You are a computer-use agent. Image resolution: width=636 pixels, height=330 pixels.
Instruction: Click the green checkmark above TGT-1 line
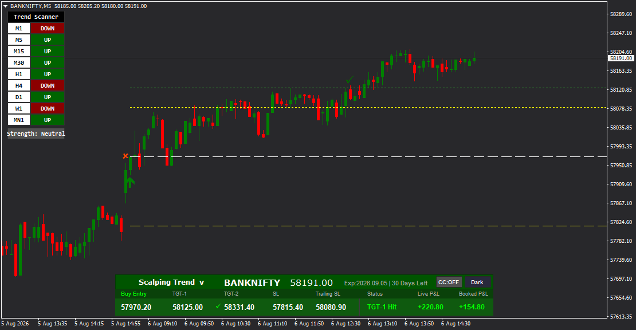pos(350,80)
